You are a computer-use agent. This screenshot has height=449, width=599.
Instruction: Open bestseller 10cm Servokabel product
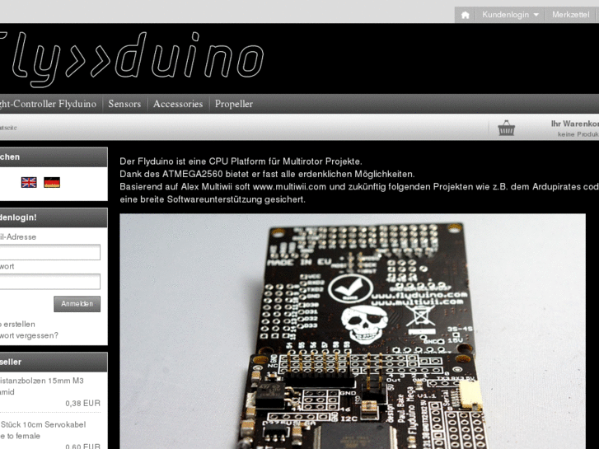tap(43, 430)
